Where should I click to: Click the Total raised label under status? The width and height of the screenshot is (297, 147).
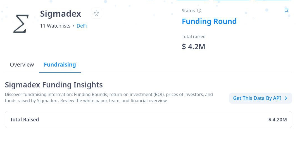(194, 36)
